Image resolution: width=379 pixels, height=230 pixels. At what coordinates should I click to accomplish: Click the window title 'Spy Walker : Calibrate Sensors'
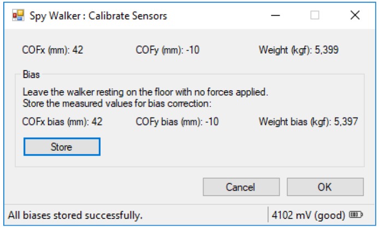98,16
